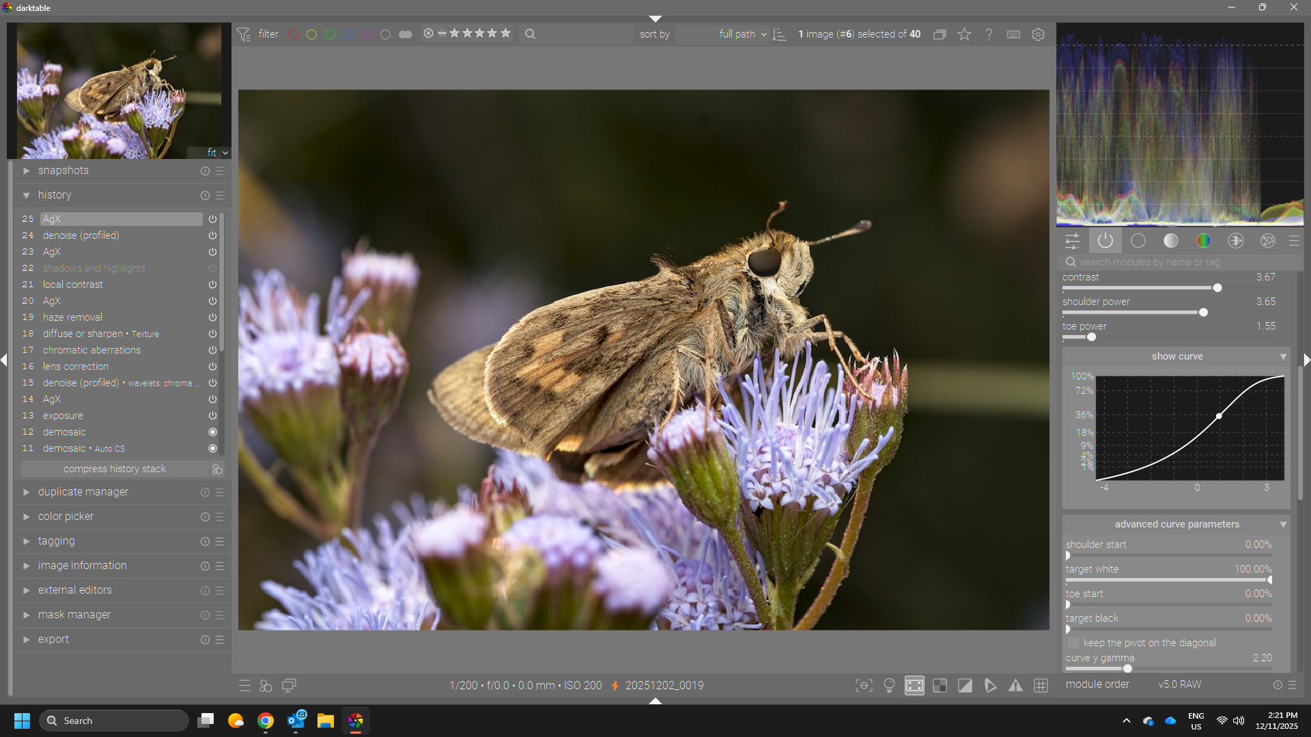Select the lens correction history entry
1311x737 pixels.
pos(75,366)
